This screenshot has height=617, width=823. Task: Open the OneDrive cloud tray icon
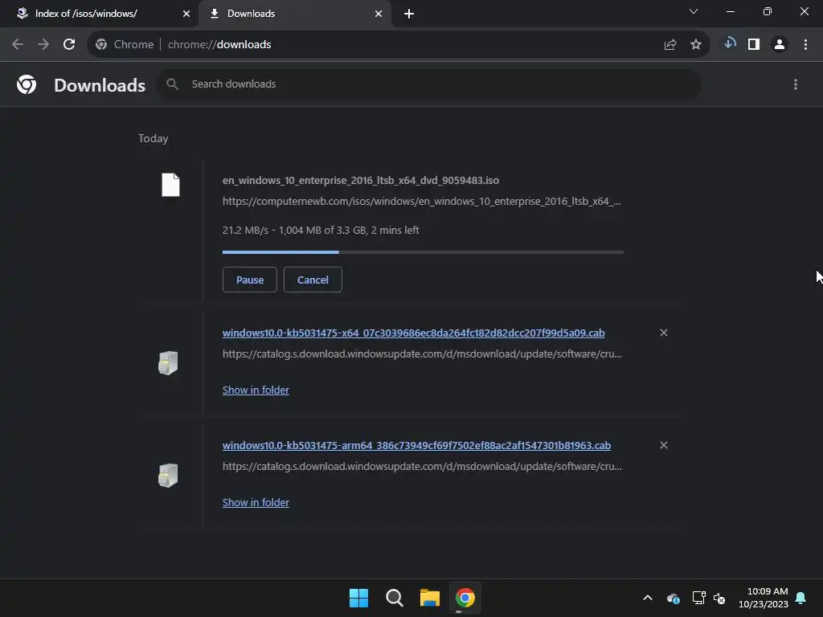click(674, 598)
